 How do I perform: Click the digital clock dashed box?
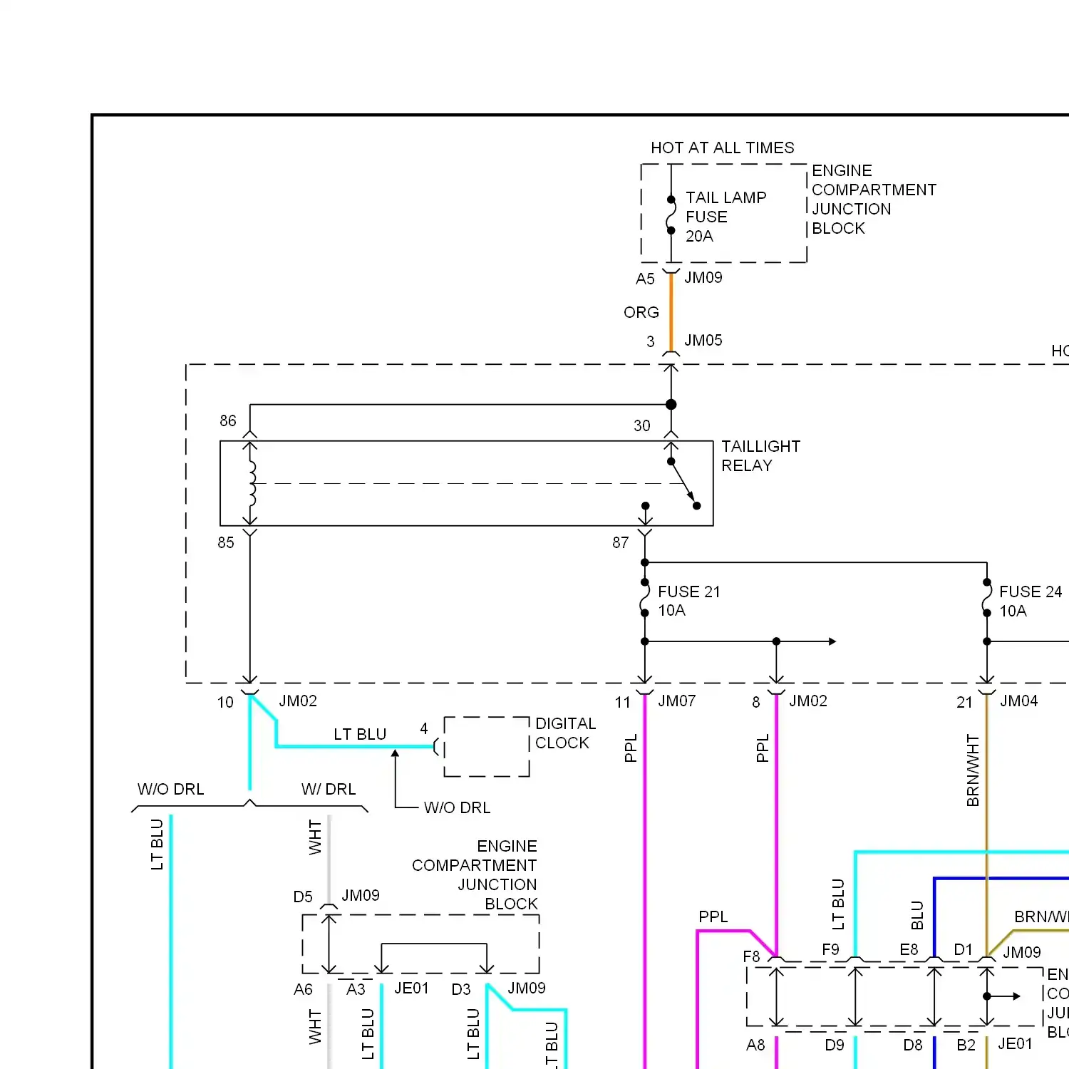487,746
